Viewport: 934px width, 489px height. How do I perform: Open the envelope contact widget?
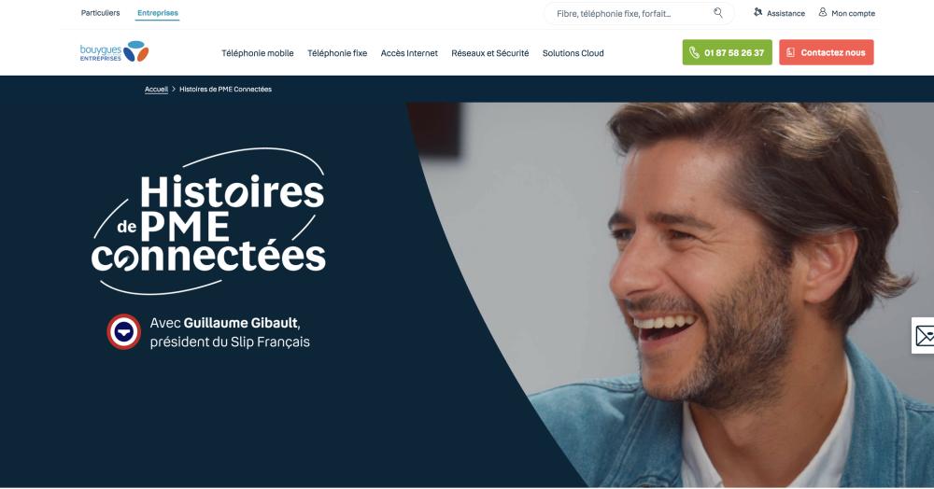(x=924, y=336)
